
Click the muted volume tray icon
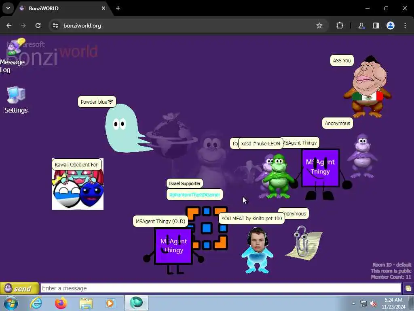click(x=373, y=304)
